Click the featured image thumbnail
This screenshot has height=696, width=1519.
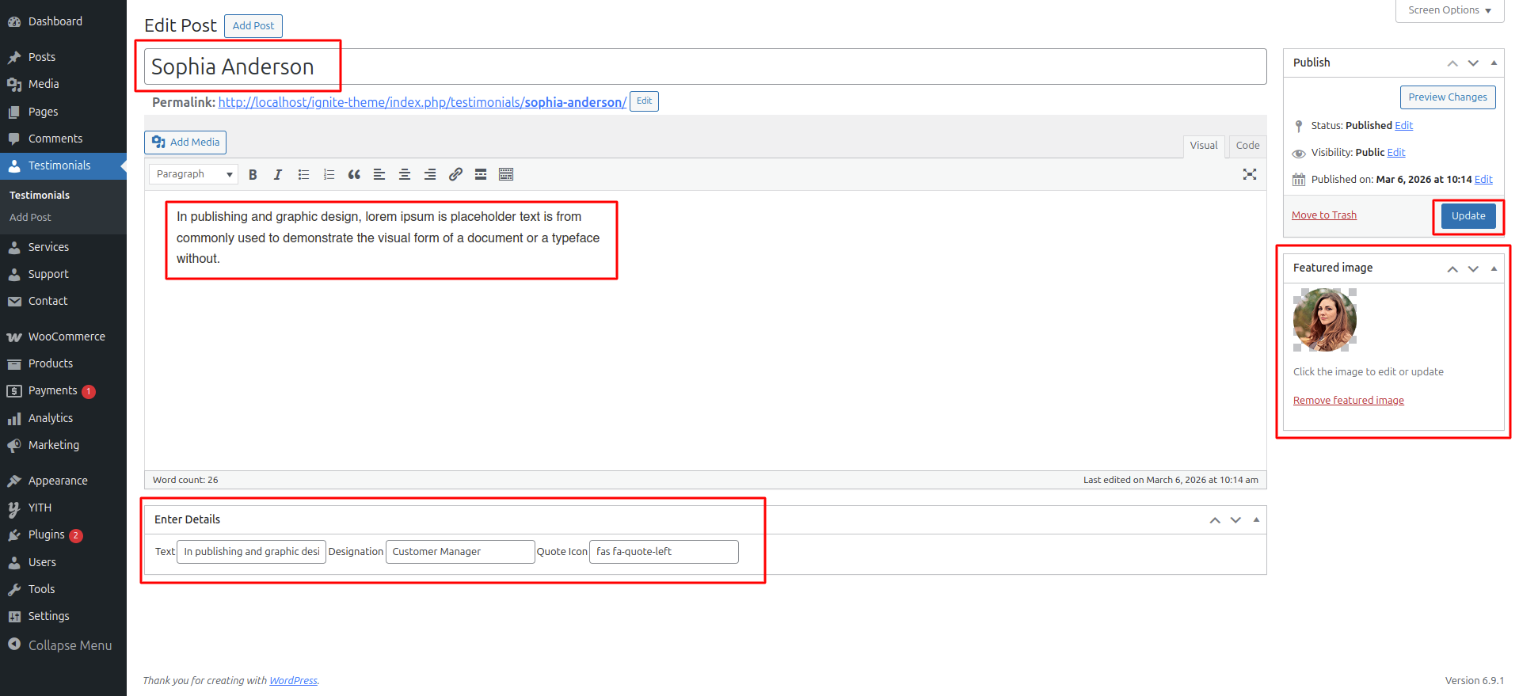click(x=1325, y=320)
